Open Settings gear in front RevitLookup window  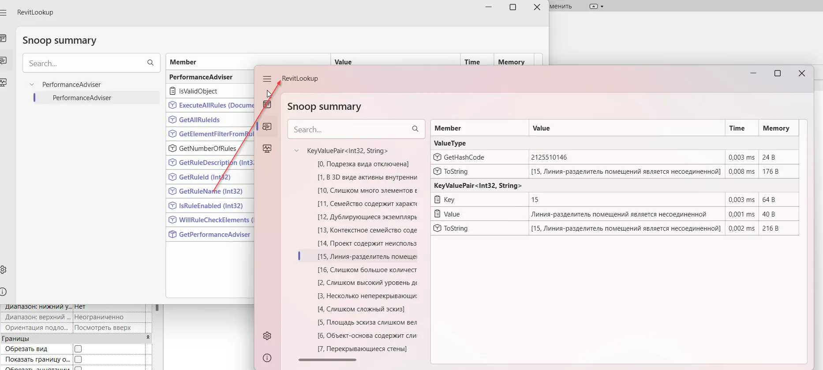tap(267, 336)
